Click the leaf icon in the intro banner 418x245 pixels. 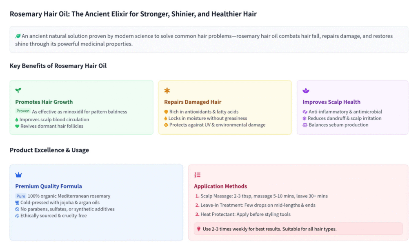click(18, 36)
